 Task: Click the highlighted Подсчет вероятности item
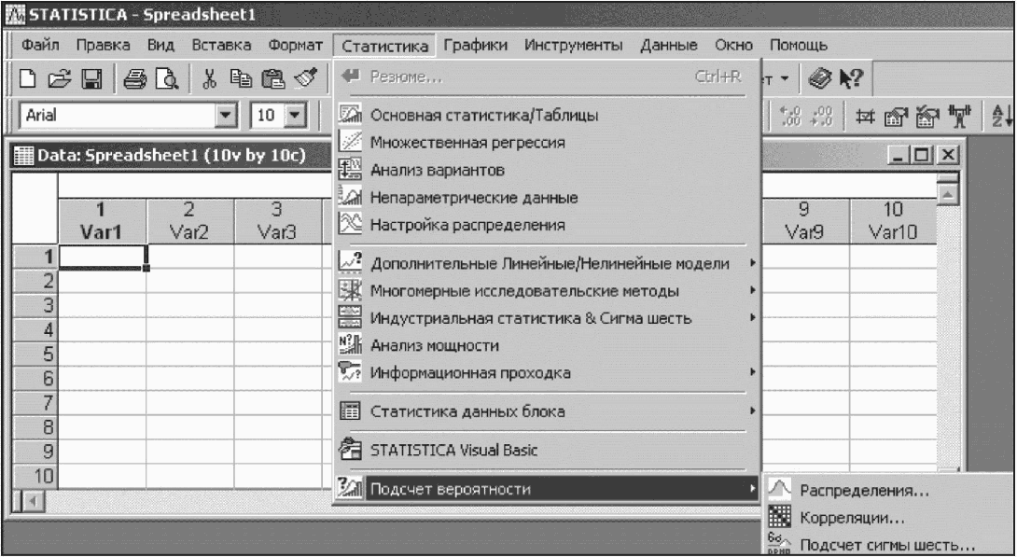[546, 489]
